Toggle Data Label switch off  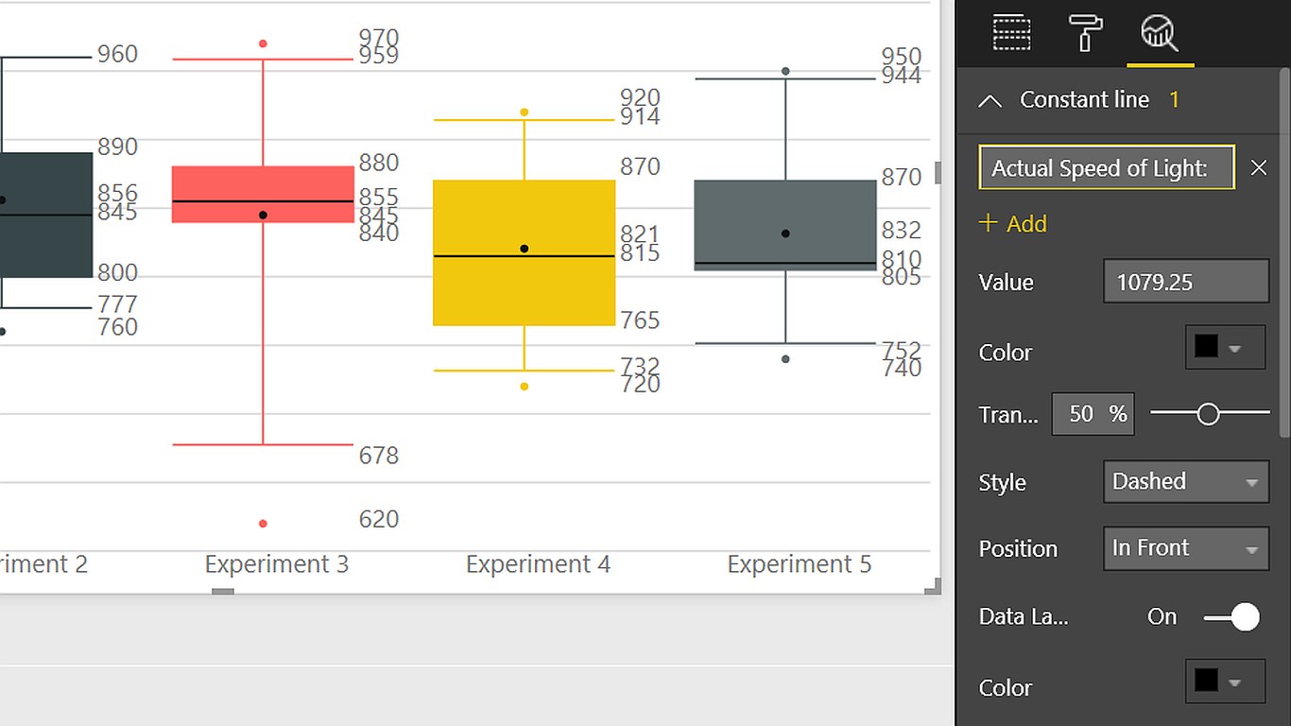[x=1231, y=617]
